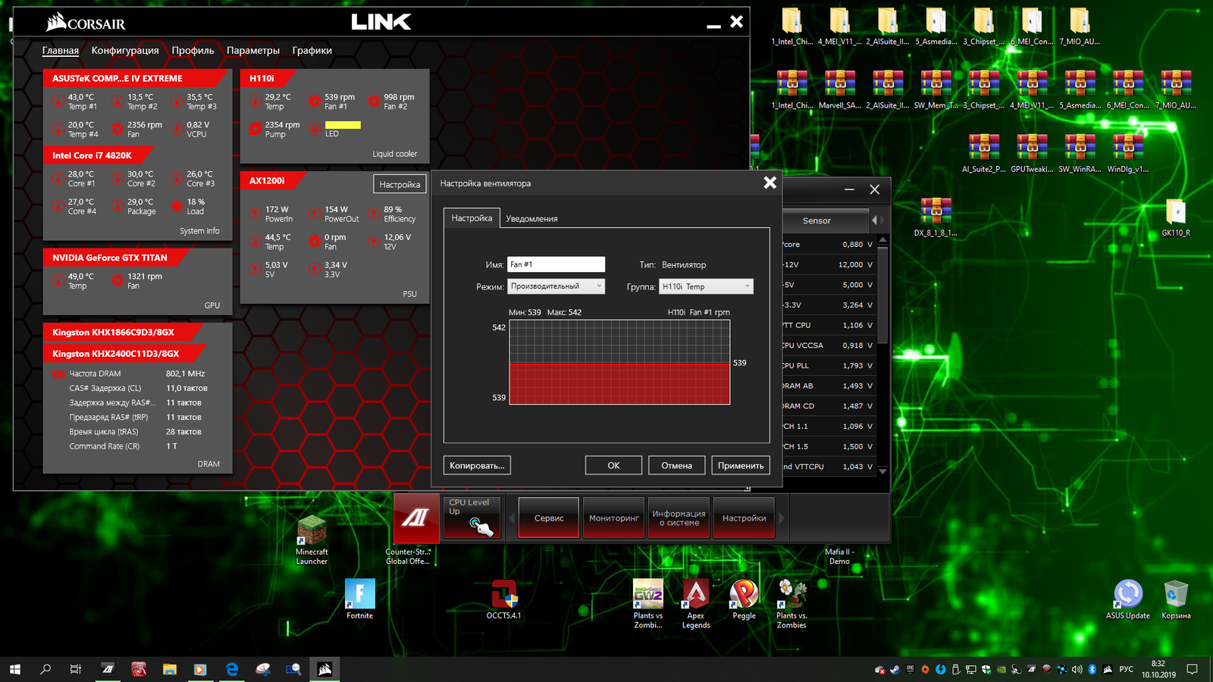Click the CPU Level Up button

pyautogui.click(x=472, y=518)
